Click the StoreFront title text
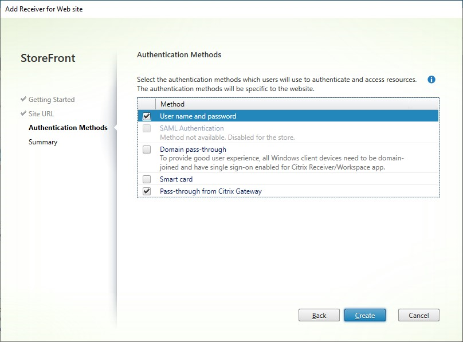463x342 pixels. click(48, 58)
